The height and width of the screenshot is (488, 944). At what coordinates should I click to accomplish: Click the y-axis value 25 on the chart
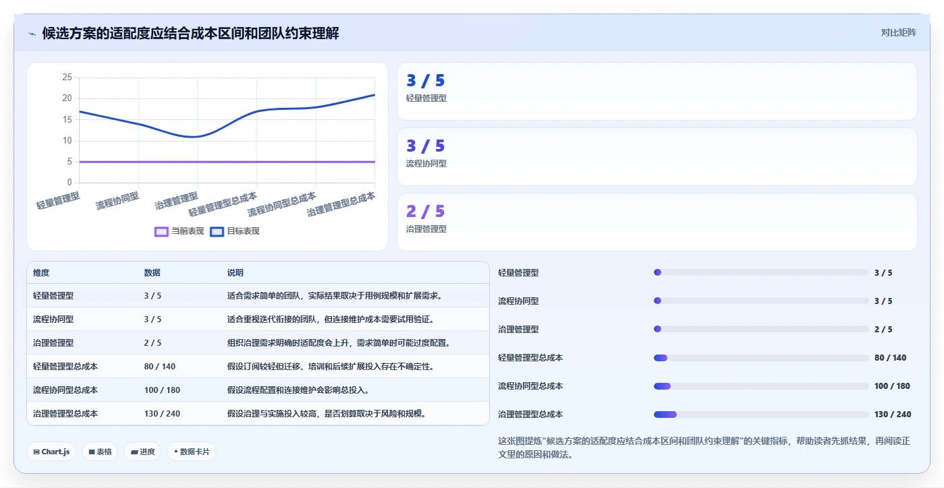click(x=67, y=78)
